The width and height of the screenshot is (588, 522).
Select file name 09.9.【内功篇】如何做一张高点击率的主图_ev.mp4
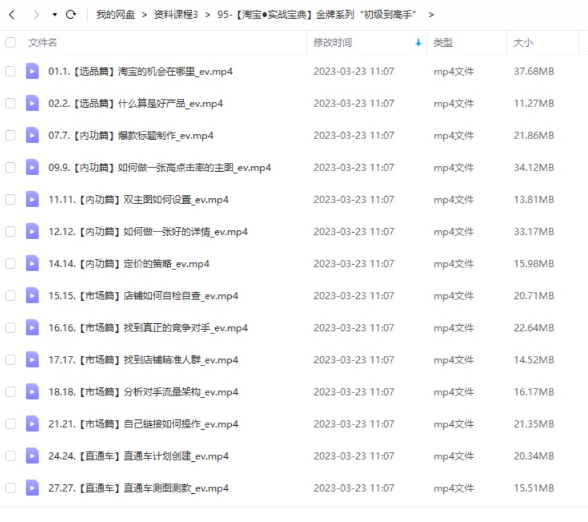coord(159,167)
